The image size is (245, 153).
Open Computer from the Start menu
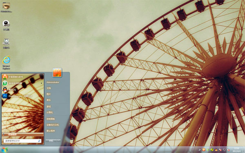point(50,113)
